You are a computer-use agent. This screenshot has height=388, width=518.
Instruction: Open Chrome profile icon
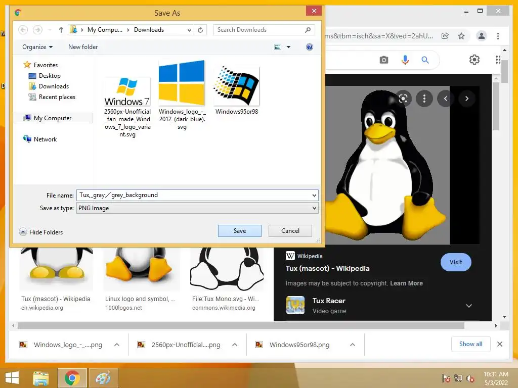coord(482,36)
